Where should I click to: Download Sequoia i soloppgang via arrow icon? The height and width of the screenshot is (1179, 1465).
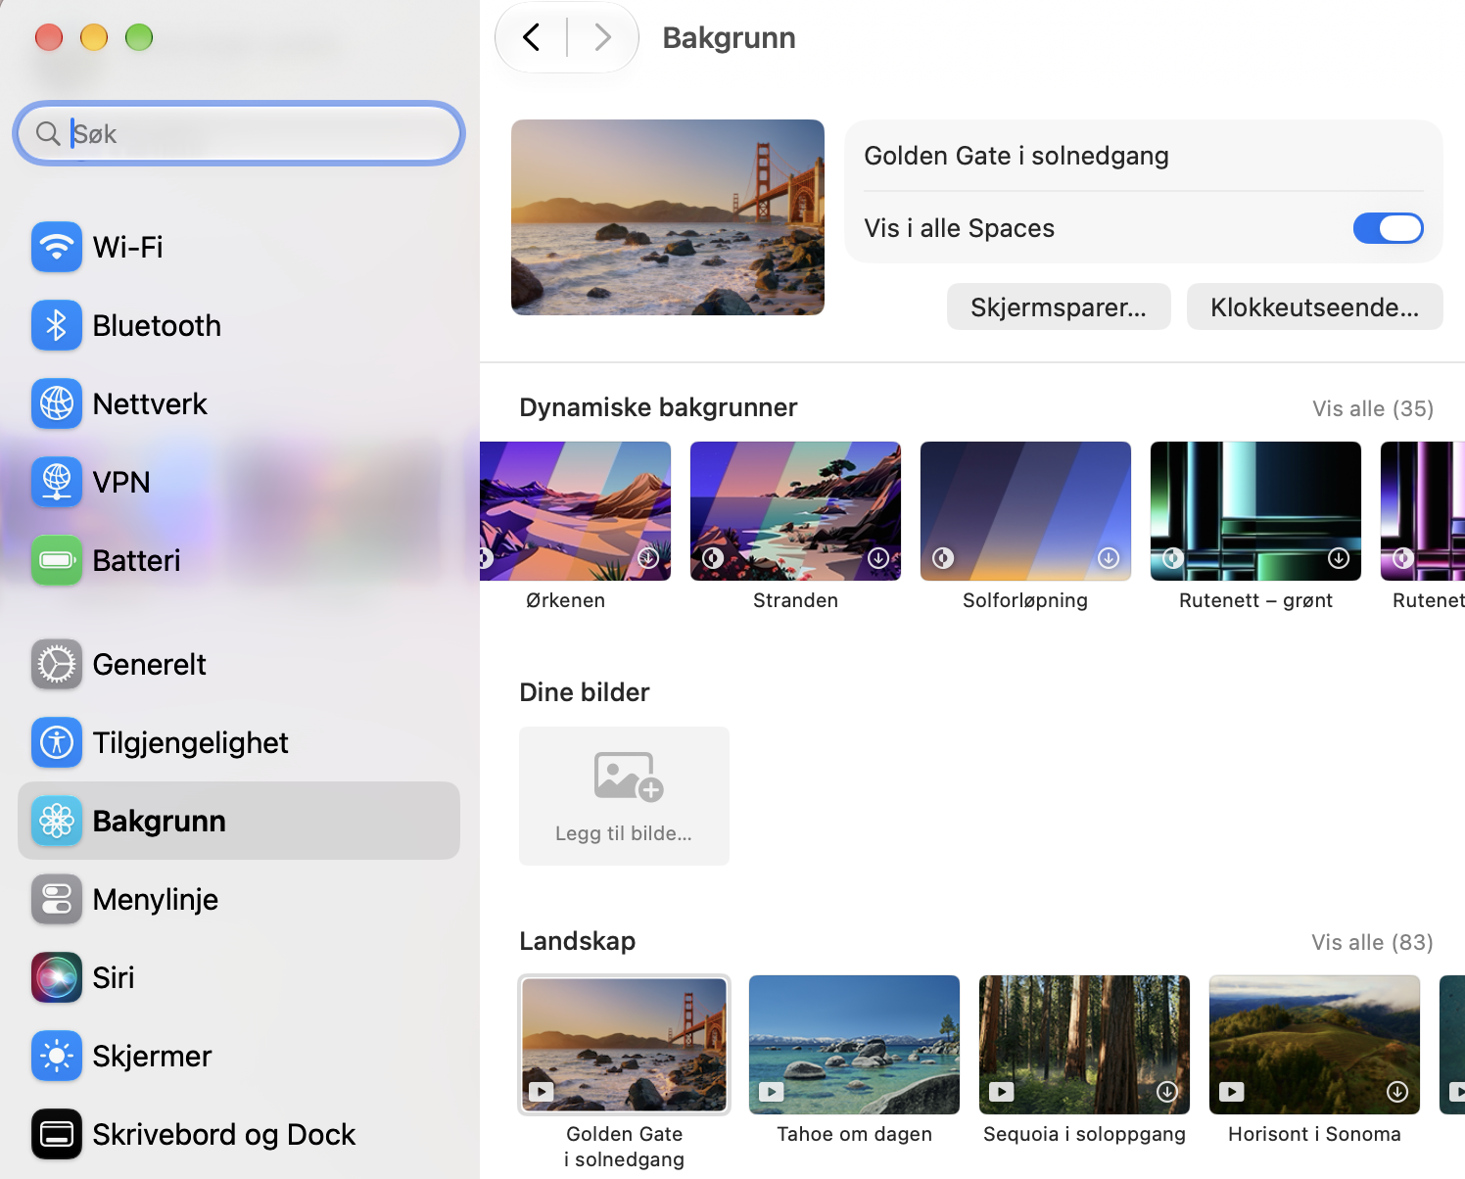coord(1167,1091)
